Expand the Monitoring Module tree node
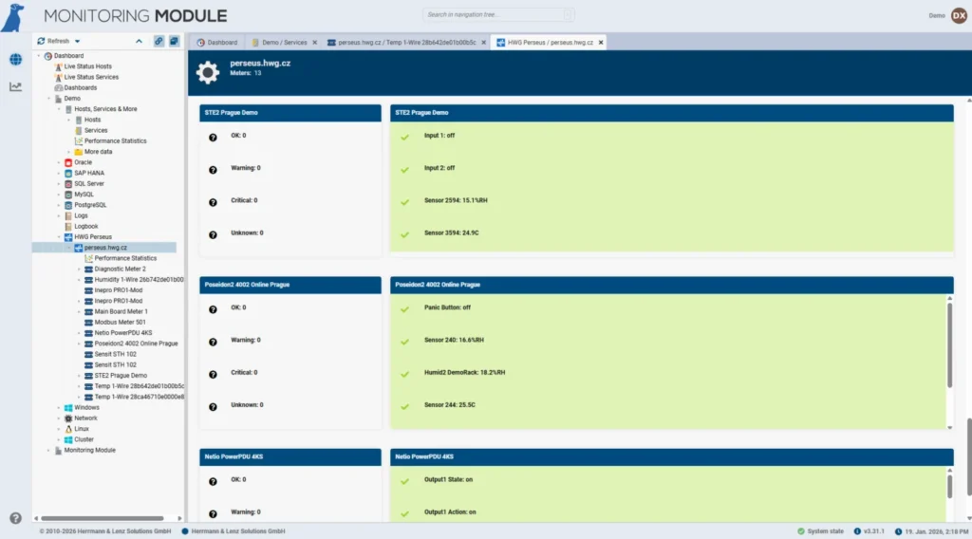 tap(49, 451)
